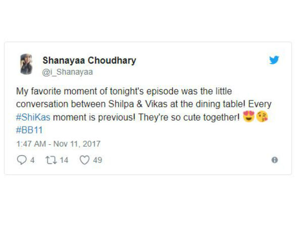Click the kissing face emoji
This screenshot has width=303, height=227.
coord(262,117)
